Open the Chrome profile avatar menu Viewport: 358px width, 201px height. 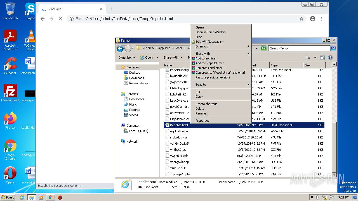click(x=313, y=19)
